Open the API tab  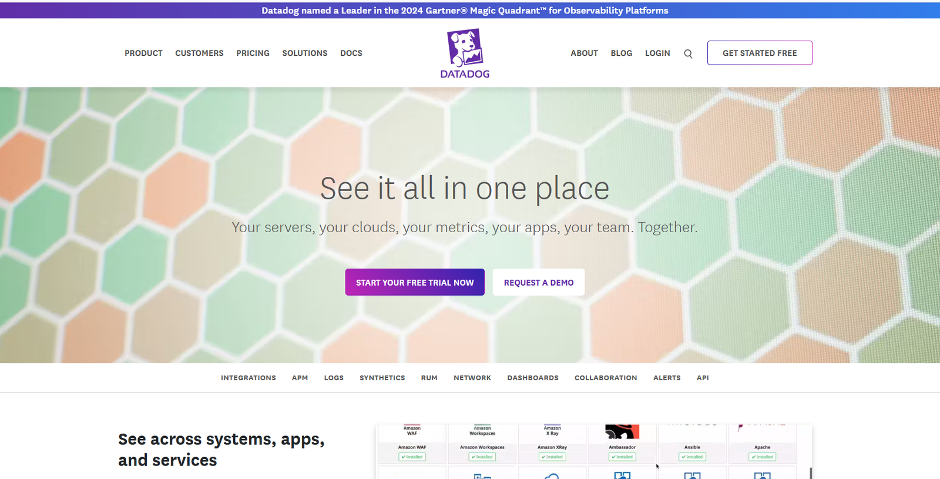click(x=703, y=378)
